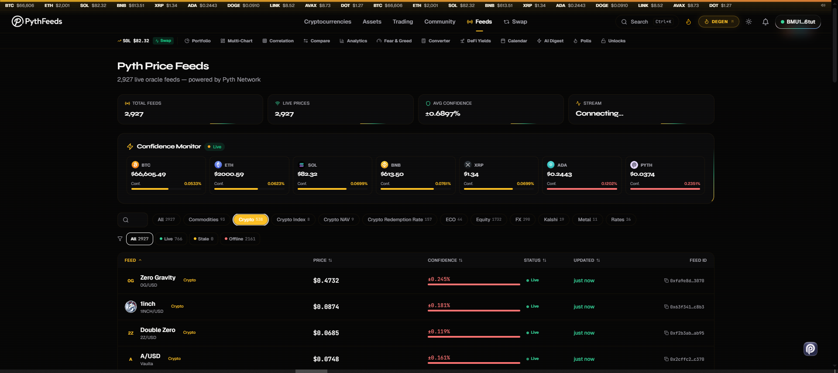838x373 pixels.
Task: Sort feeds by Confidence column
Action: 444,260
